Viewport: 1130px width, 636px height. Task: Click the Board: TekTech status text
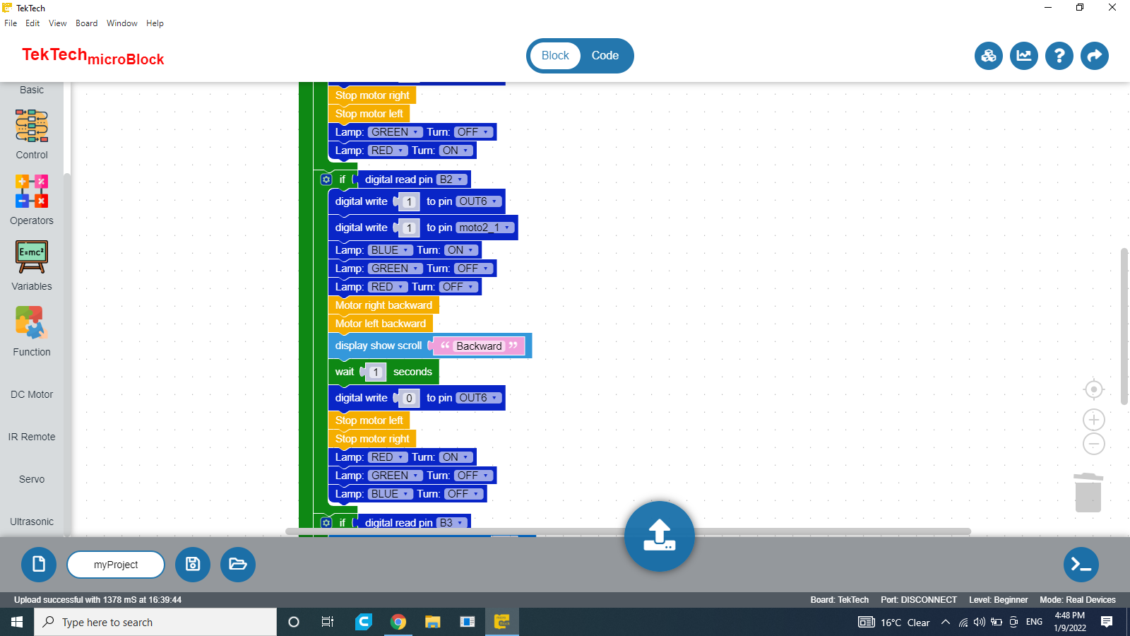pyautogui.click(x=840, y=600)
